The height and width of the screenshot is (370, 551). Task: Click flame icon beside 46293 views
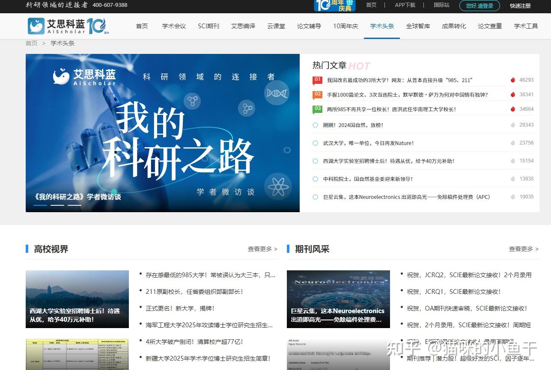coord(513,80)
